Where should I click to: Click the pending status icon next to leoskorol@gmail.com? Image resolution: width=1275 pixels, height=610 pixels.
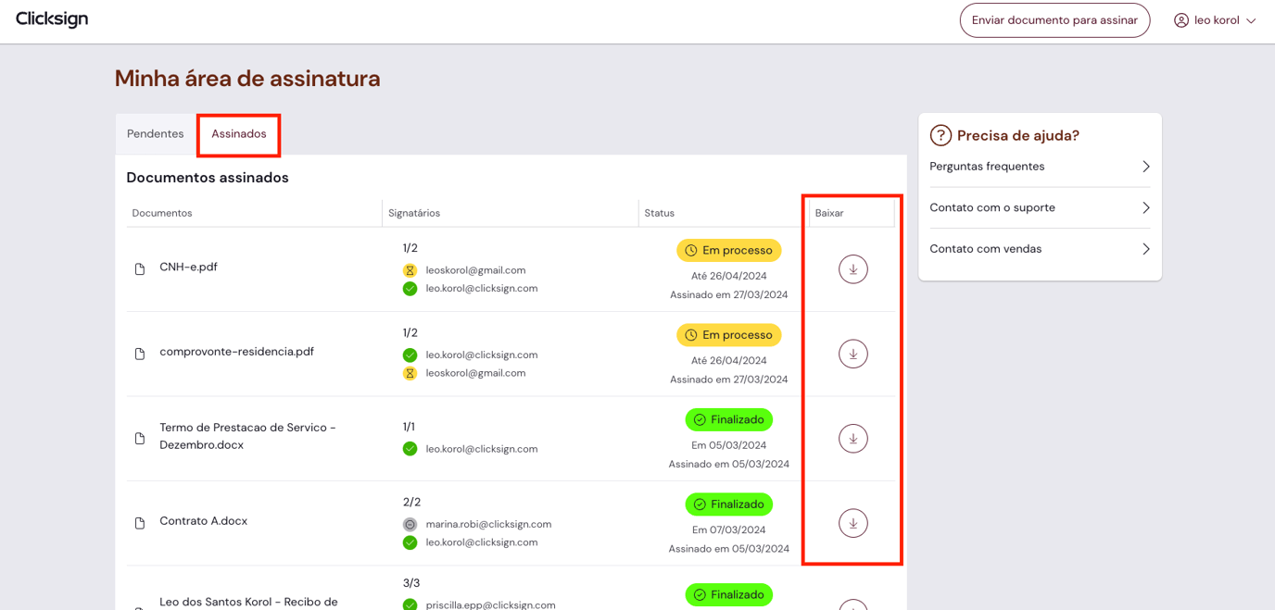click(x=410, y=269)
